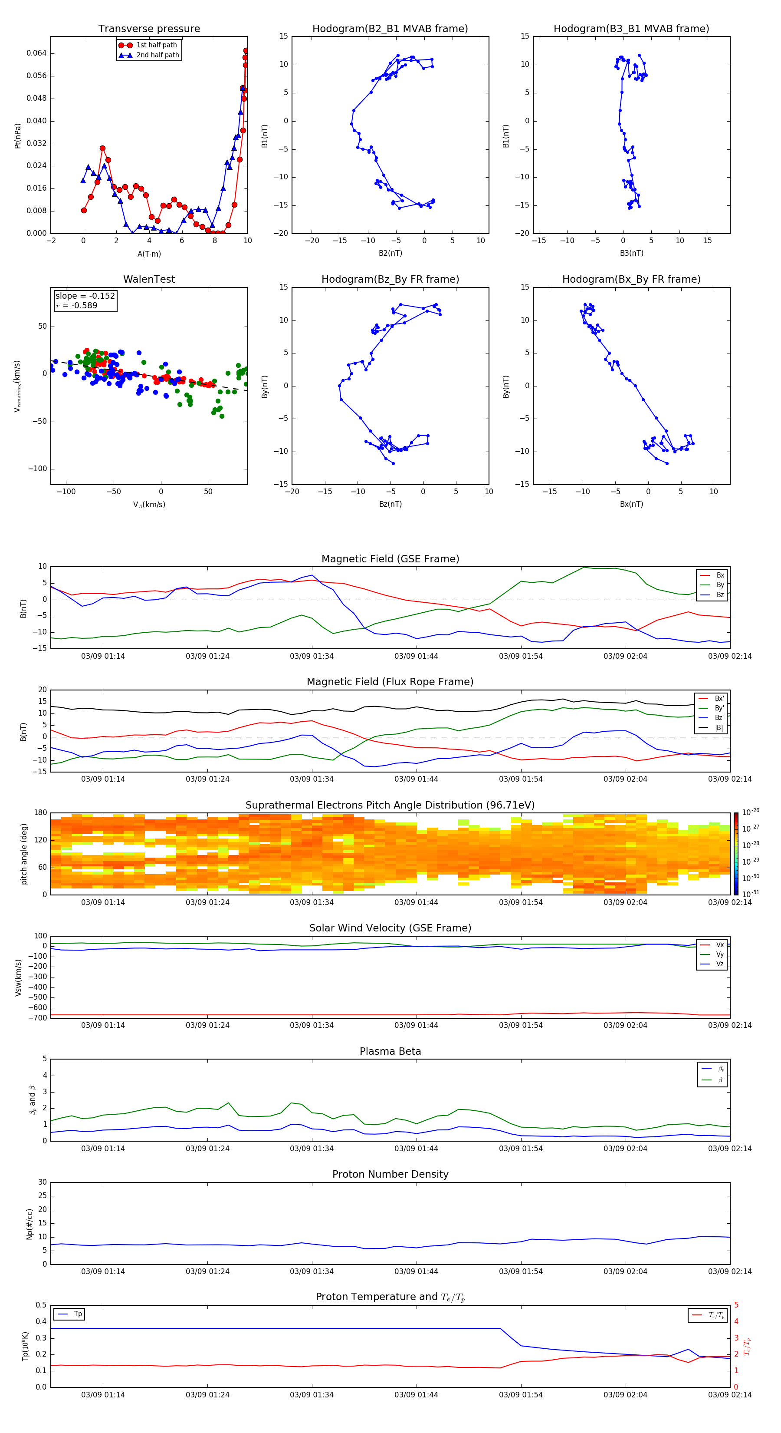Select Bx' legend entry in Flux Rope plot
The height and width of the screenshot is (1433, 781).
(711, 699)
